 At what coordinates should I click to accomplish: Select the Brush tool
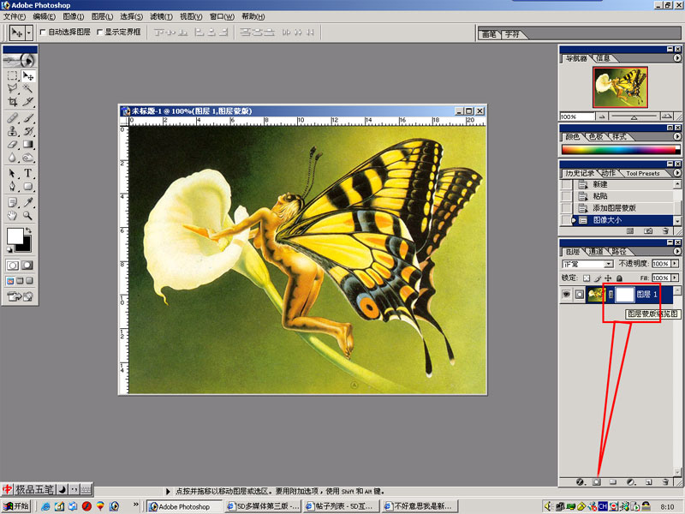28,118
